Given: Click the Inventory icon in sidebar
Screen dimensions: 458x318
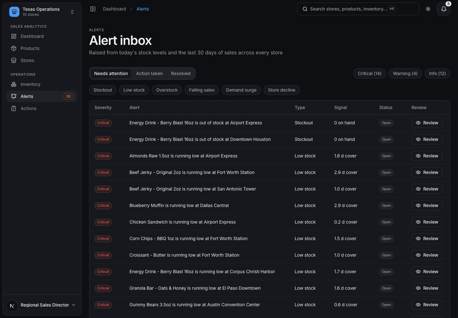Looking at the screenshot, I should (14, 84).
